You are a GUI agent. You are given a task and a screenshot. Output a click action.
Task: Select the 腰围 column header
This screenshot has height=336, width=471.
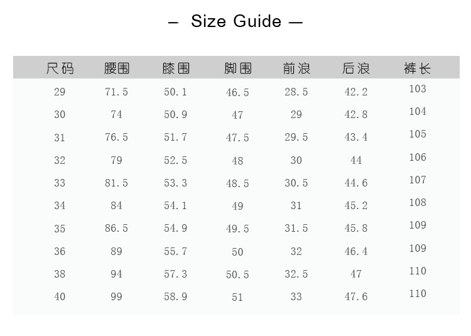point(116,68)
